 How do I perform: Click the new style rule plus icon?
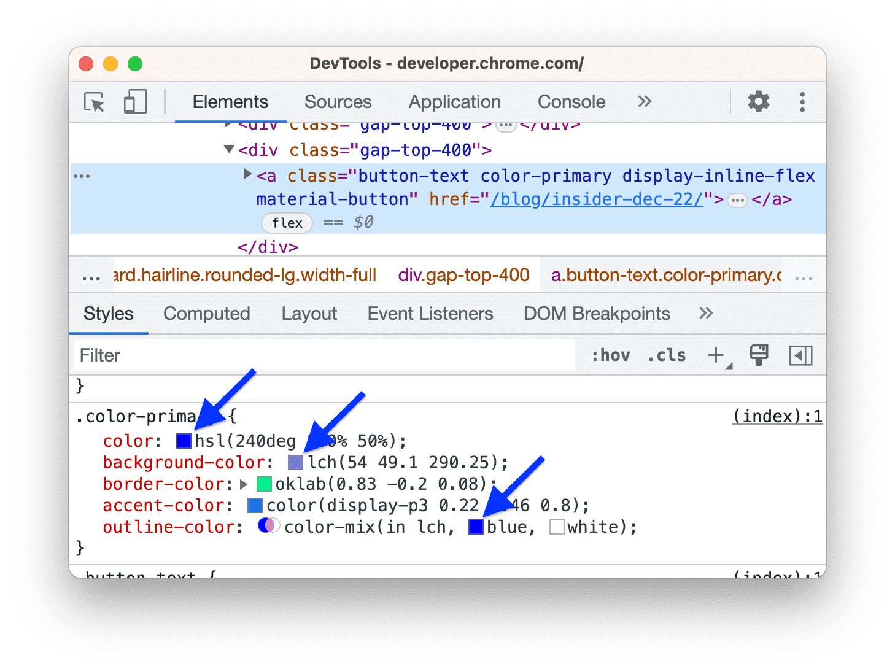716,355
